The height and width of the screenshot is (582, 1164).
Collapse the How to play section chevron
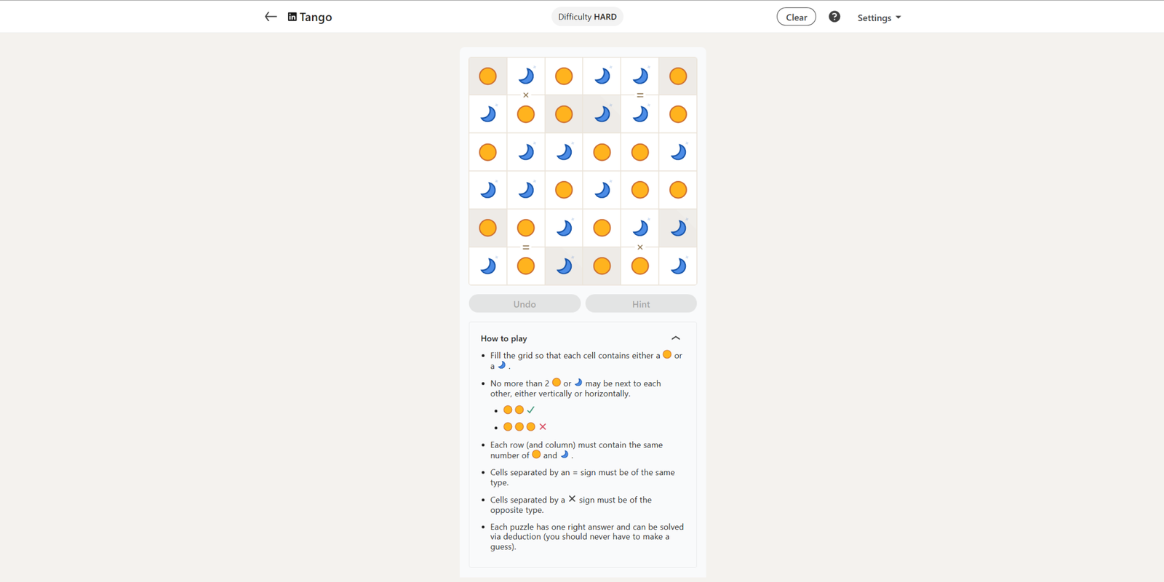(676, 338)
